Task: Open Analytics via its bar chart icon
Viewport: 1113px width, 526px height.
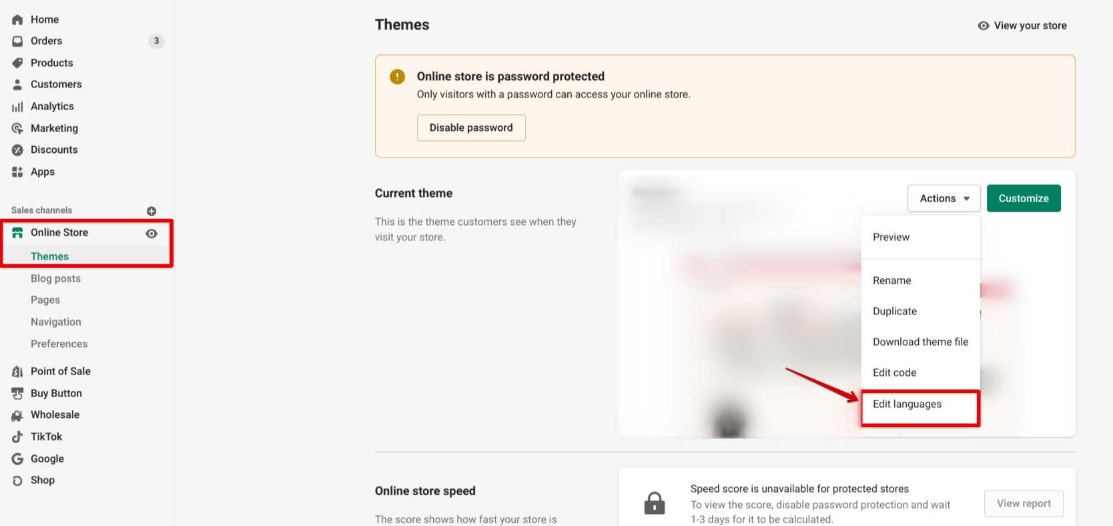Action: pos(17,107)
